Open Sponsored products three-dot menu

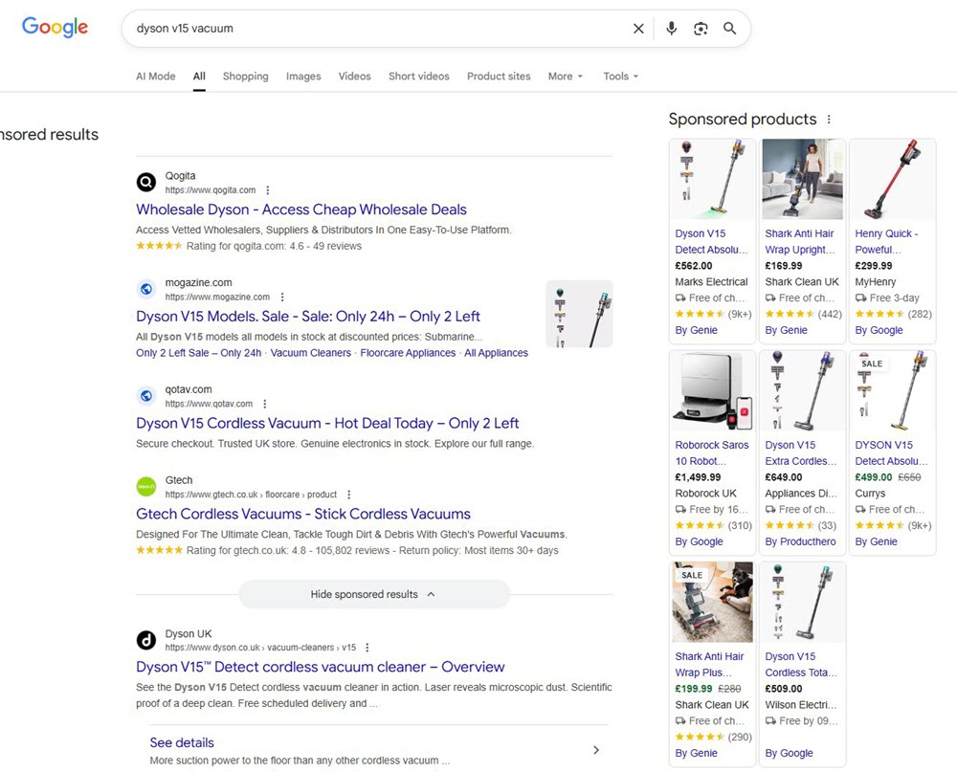point(829,119)
